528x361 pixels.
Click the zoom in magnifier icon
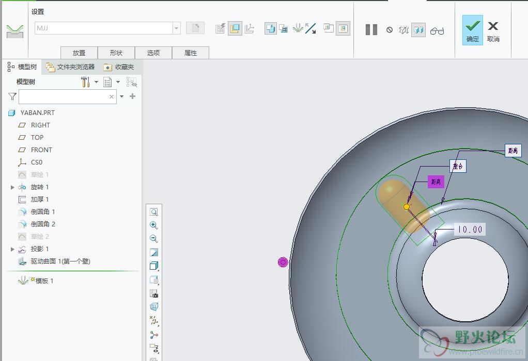(154, 225)
